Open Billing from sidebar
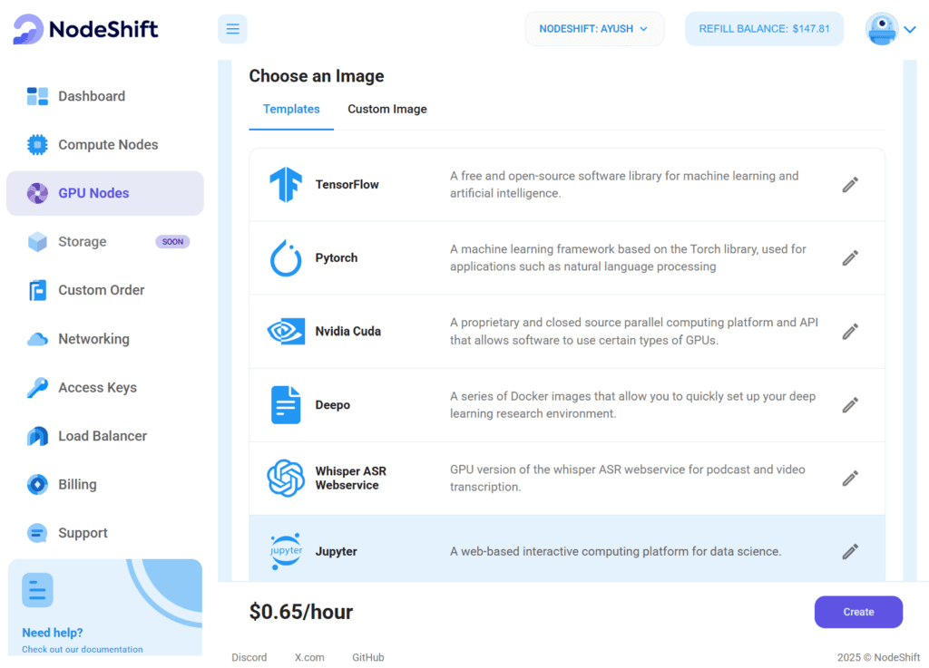The image size is (929, 668). (105, 485)
